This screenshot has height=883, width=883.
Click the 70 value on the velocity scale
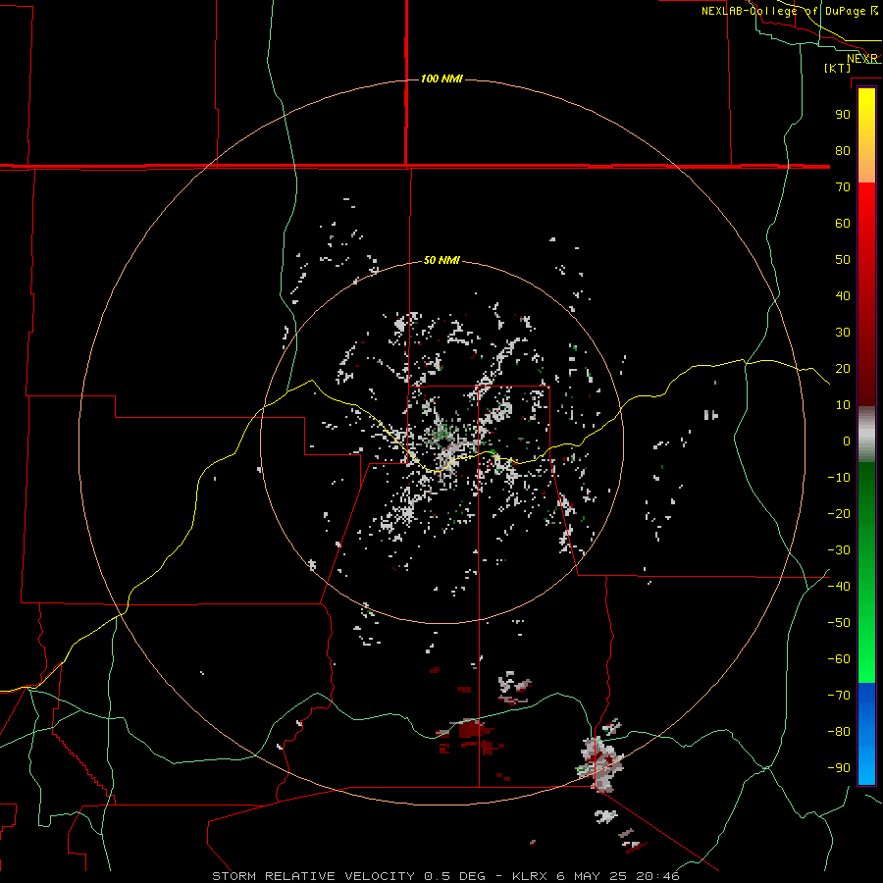843,187
